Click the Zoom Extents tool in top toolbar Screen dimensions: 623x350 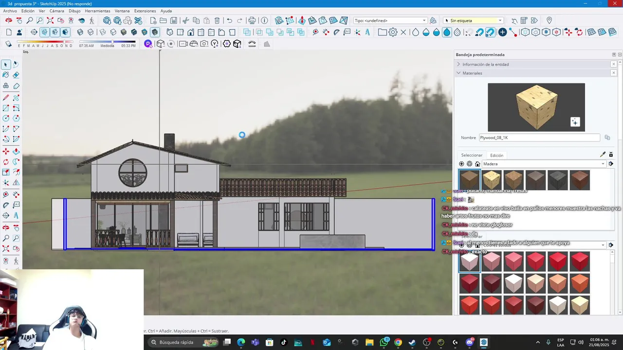point(50,20)
